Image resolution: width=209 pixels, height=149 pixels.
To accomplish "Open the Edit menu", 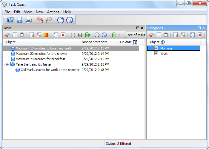I will click(x=17, y=12).
